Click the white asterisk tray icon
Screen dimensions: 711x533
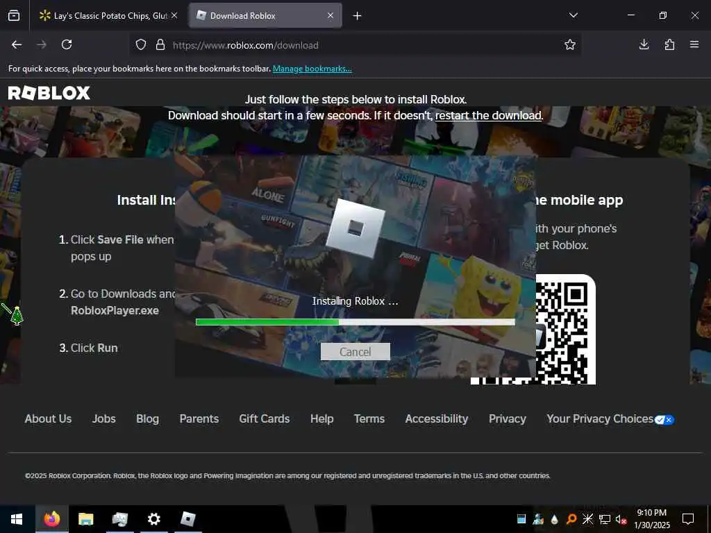(x=587, y=519)
